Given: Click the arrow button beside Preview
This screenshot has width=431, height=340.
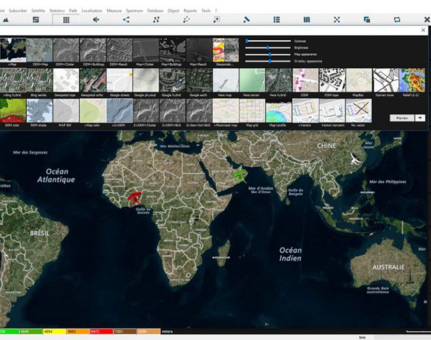Looking at the screenshot, I should [420, 118].
